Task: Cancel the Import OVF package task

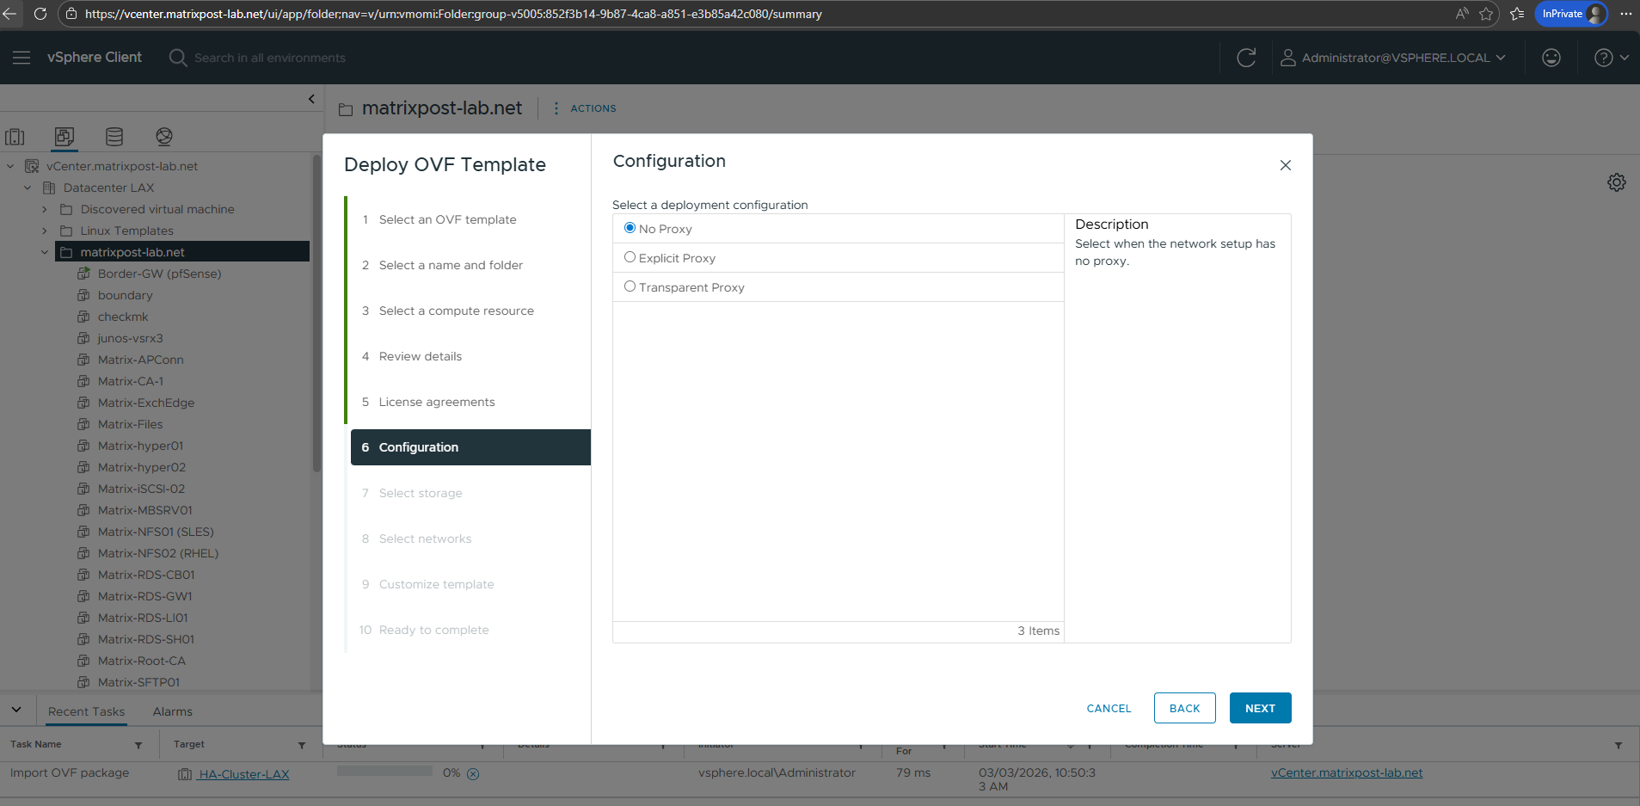Action: point(473,773)
